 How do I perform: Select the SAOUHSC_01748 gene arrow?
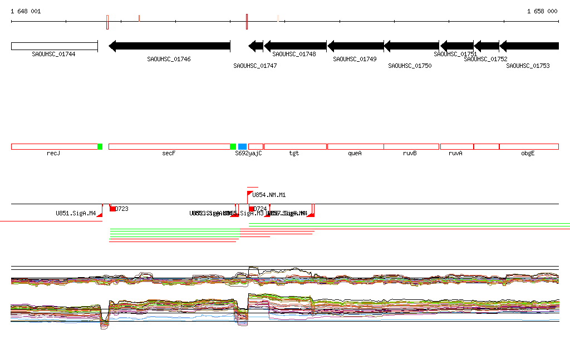295,46
